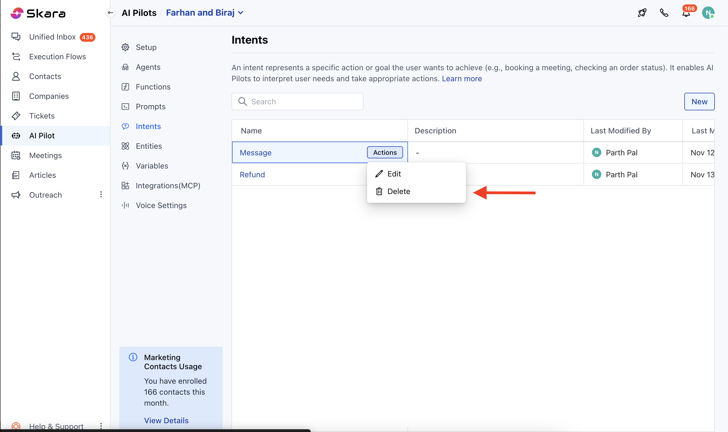Screen dimensions: 728x432
Task: Open the Unified Inbox
Action: (x=53, y=37)
